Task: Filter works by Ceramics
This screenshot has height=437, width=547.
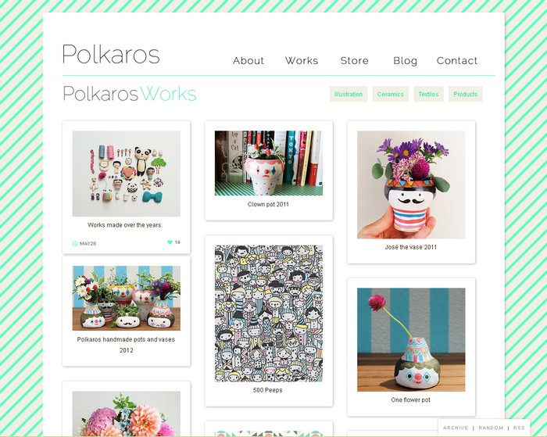Action: point(391,95)
